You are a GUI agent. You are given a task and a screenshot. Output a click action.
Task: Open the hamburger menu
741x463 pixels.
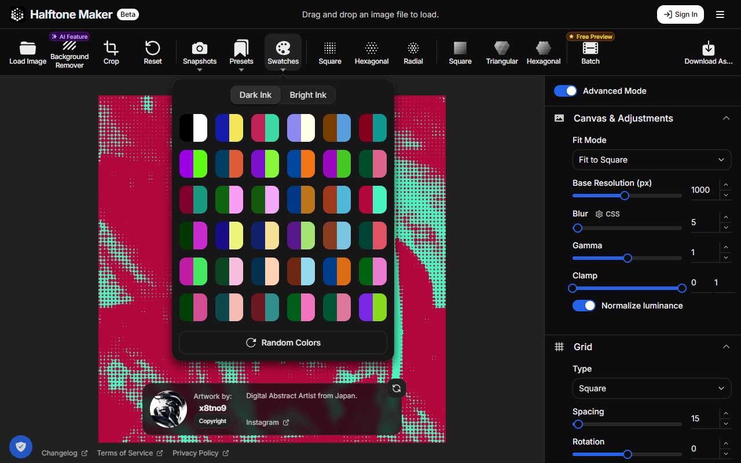(720, 14)
